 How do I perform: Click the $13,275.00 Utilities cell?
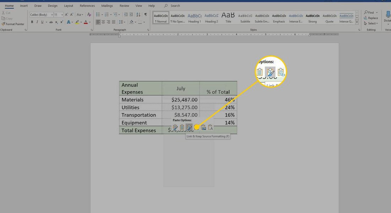[x=181, y=107]
